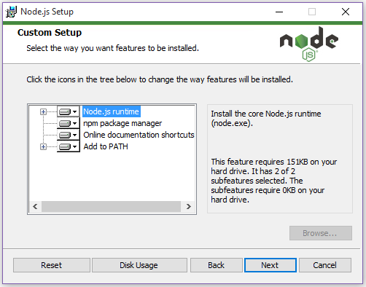Open install-mode dropdown for Node.js runtime

69,111
